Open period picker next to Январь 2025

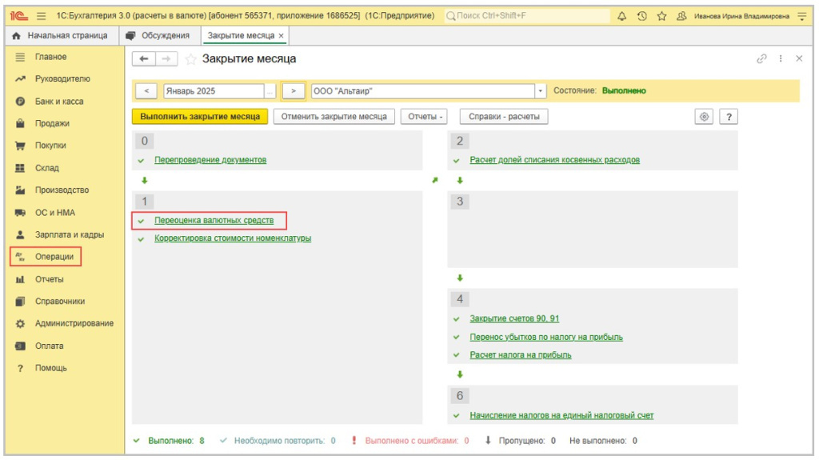(270, 91)
